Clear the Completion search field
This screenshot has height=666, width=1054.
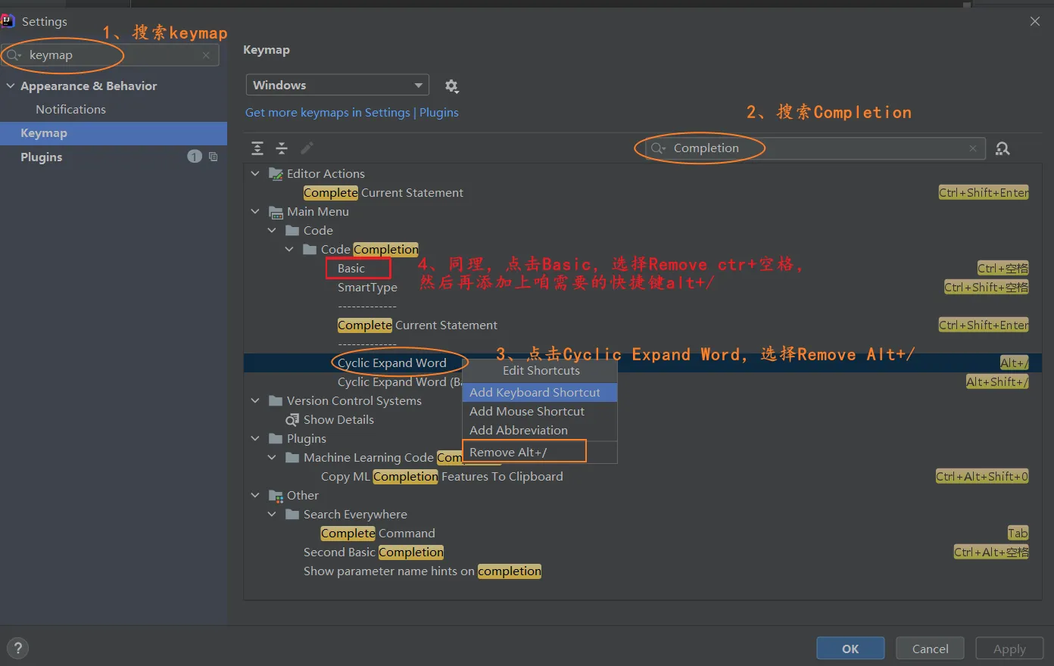pyautogui.click(x=973, y=148)
